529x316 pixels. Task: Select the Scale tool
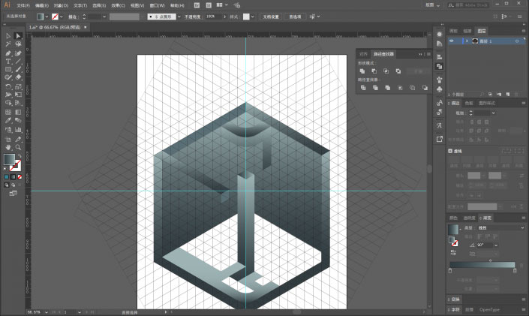point(18,86)
